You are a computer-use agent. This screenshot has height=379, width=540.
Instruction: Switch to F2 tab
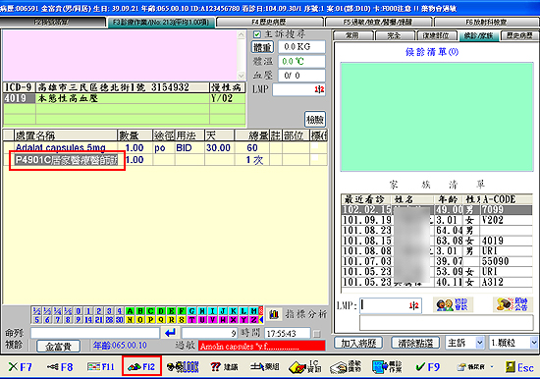(52, 23)
